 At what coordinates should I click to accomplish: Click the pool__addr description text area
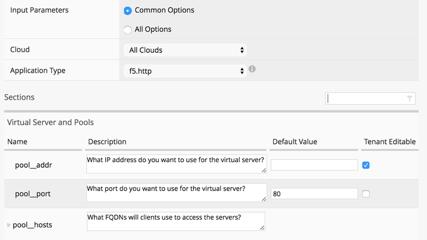coord(176,163)
